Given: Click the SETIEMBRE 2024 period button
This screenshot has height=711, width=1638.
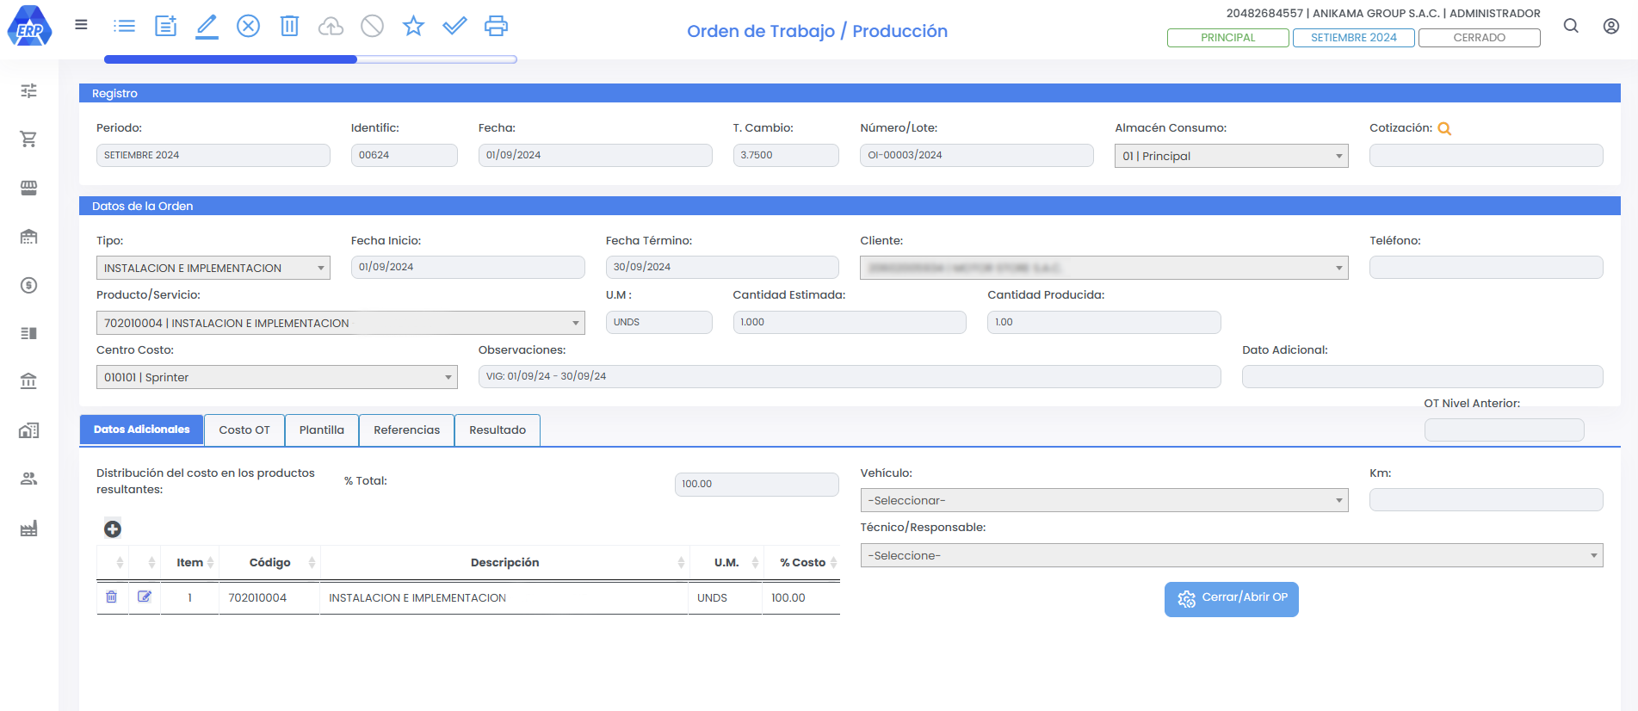Looking at the screenshot, I should pos(1353,38).
